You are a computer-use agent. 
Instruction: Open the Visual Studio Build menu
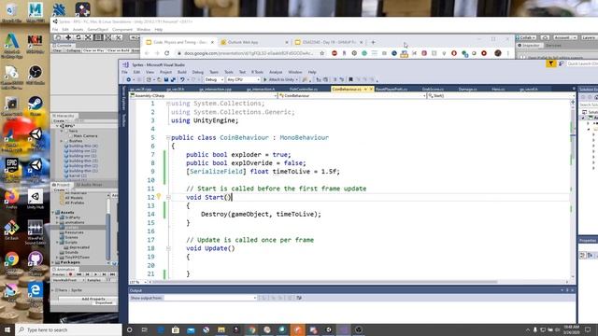pyautogui.click(x=182, y=72)
